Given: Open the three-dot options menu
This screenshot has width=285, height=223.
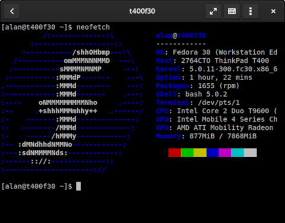Looking at the screenshot, I should (251, 11).
